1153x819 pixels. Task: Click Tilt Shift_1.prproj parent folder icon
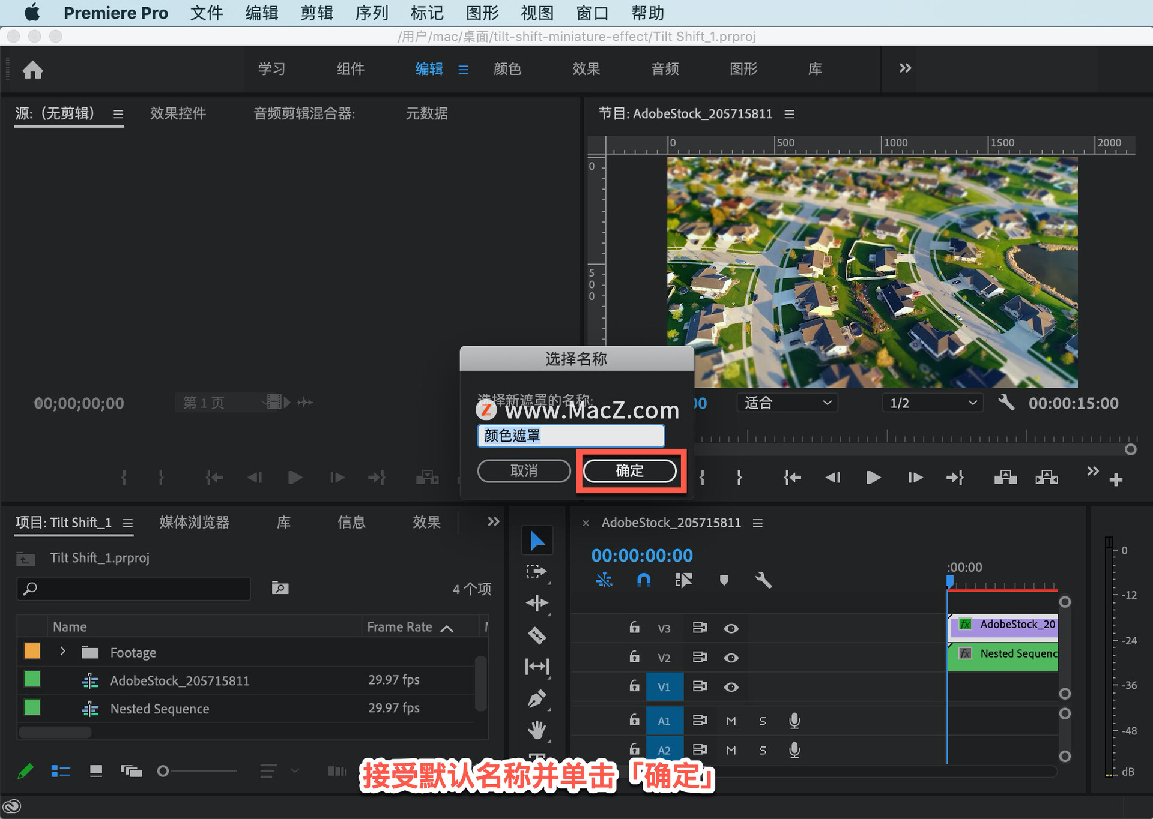[x=25, y=559]
